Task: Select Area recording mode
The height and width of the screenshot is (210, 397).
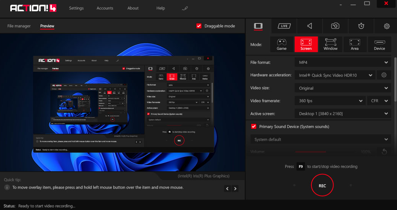Action: pyautogui.click(x=354, y=44)
